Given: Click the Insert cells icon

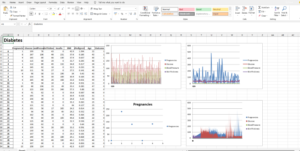Looking at the screenshot, I should coord(237,9).
